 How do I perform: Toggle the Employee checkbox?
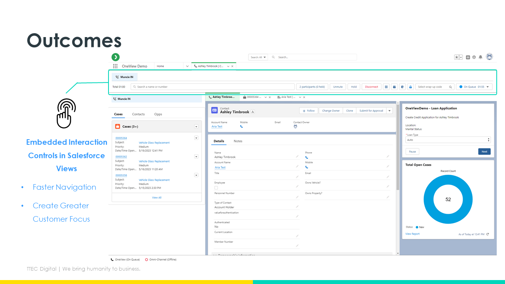point(216,188)
